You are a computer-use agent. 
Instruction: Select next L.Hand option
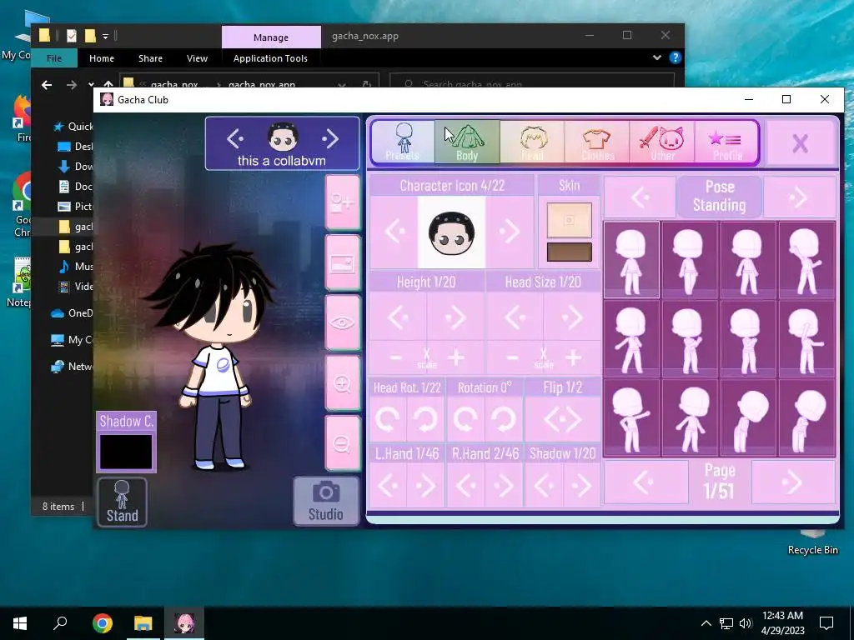point(425,485)
